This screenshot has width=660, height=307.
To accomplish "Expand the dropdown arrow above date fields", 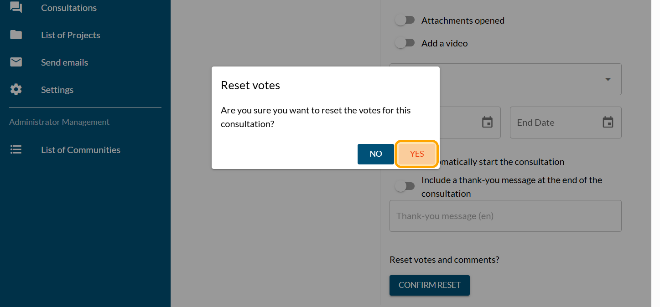I will point(608,79).
